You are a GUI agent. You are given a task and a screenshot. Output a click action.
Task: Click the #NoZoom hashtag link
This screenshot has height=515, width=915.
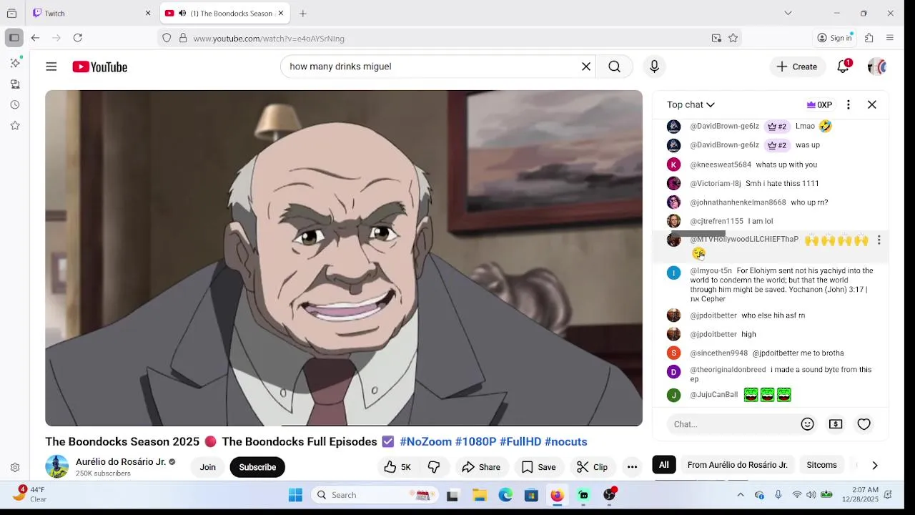pos(425,441)
